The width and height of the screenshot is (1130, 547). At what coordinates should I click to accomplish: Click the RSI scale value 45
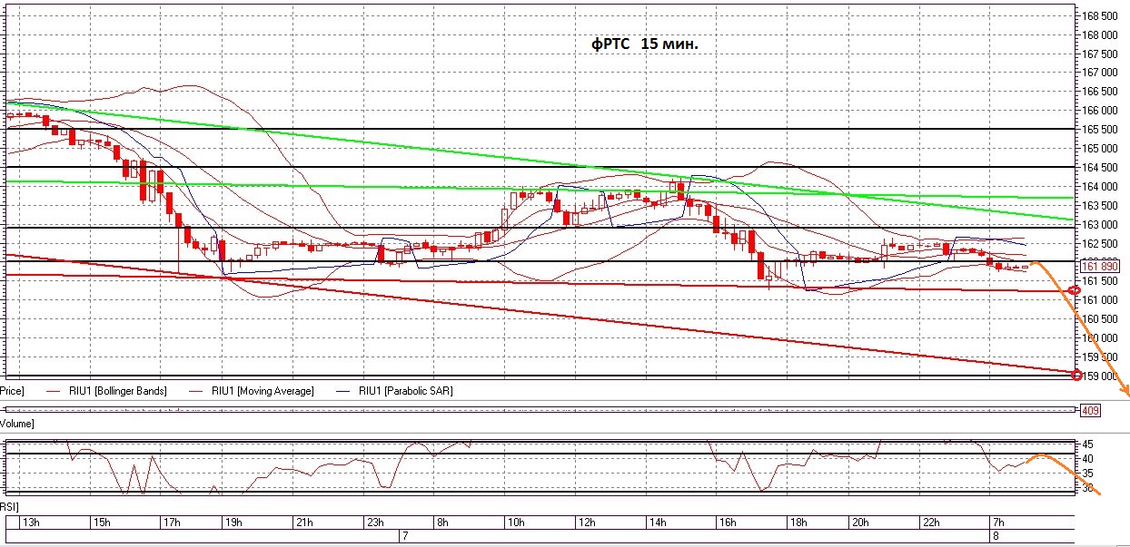1089,444
